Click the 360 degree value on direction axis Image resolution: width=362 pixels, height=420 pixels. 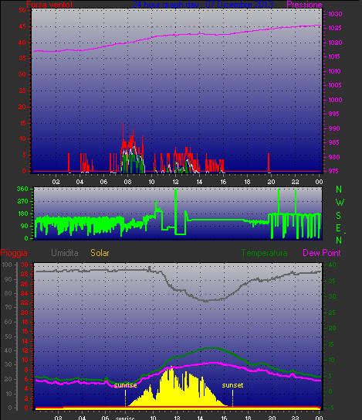point(22,189)
